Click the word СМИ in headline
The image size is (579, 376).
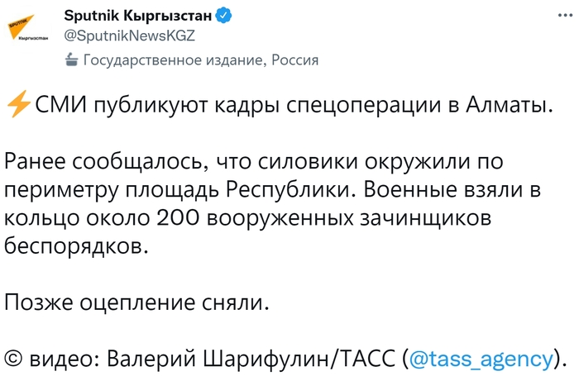click(x=58, y=106)
